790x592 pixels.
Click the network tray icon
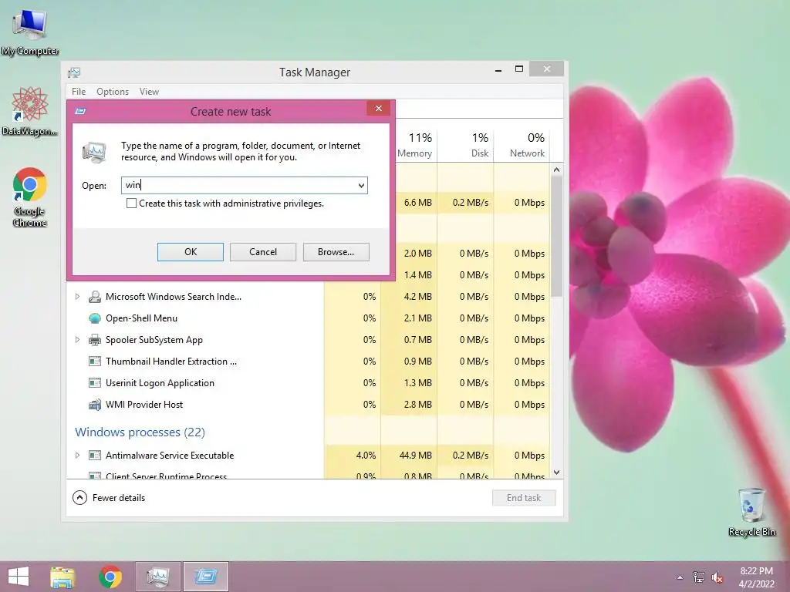tap(699, 577)
